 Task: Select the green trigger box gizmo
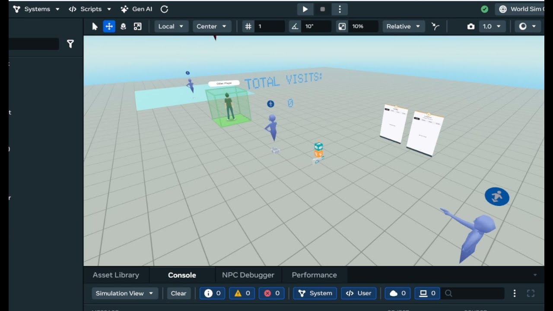pos(228,107)
